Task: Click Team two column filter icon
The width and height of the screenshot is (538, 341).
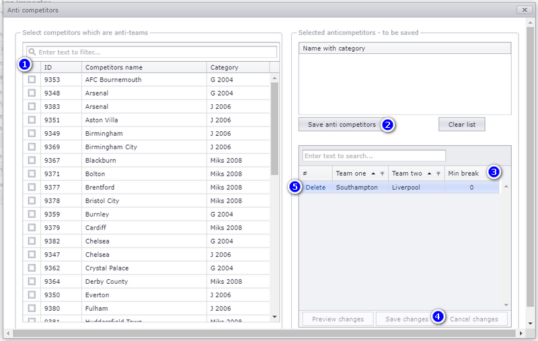Action: pos(438,174)
